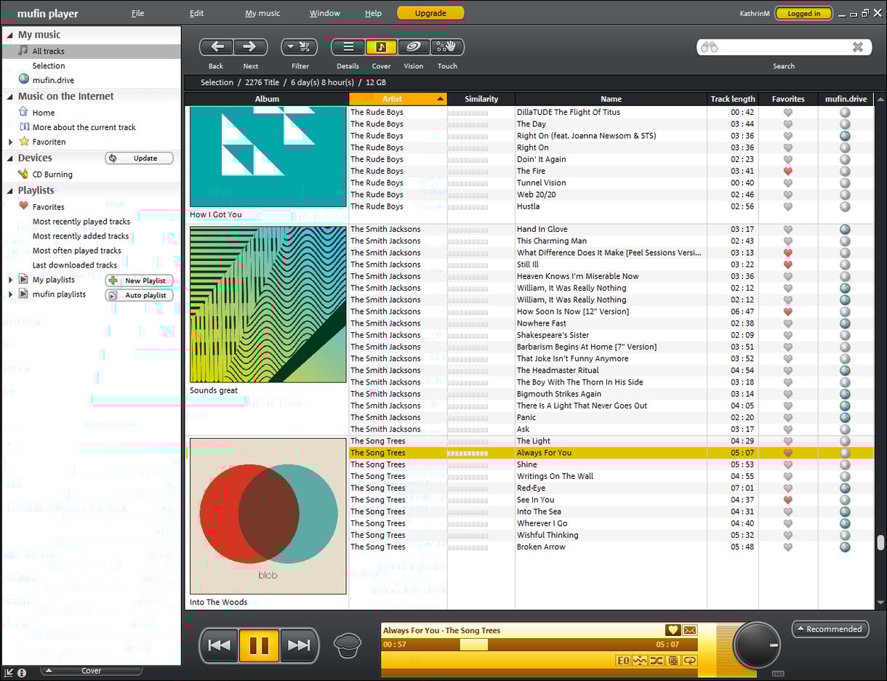Share the playing track via envelope icon

pos(689,630)
